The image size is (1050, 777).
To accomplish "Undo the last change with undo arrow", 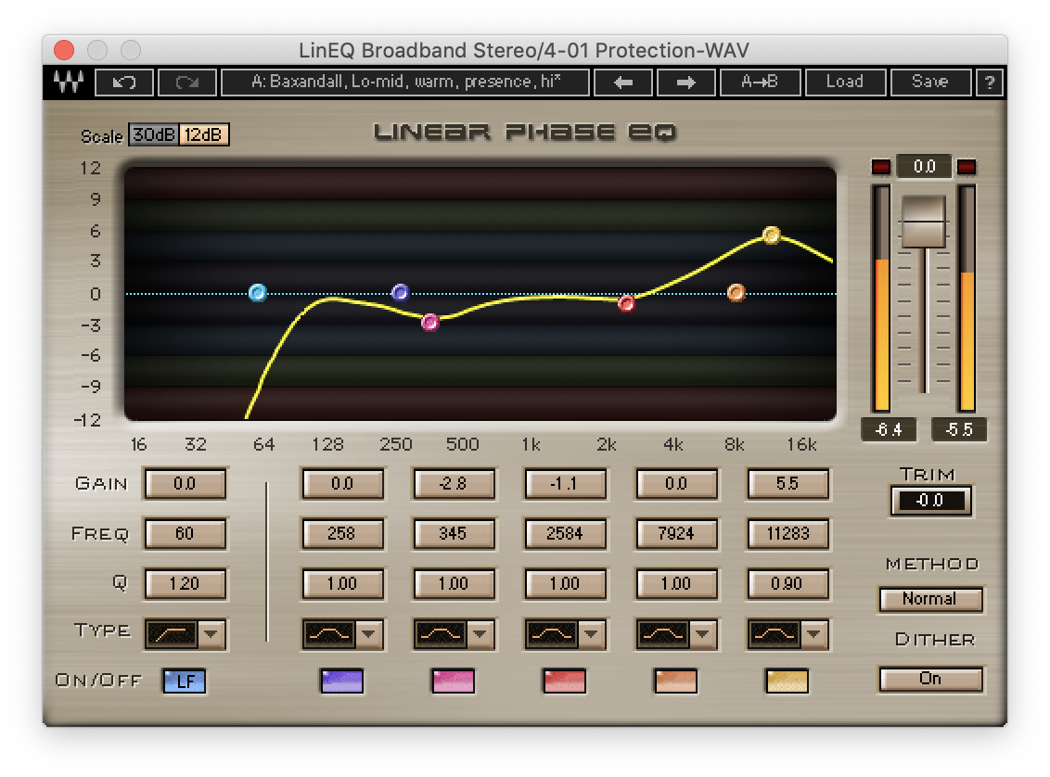I will (124, 83).
